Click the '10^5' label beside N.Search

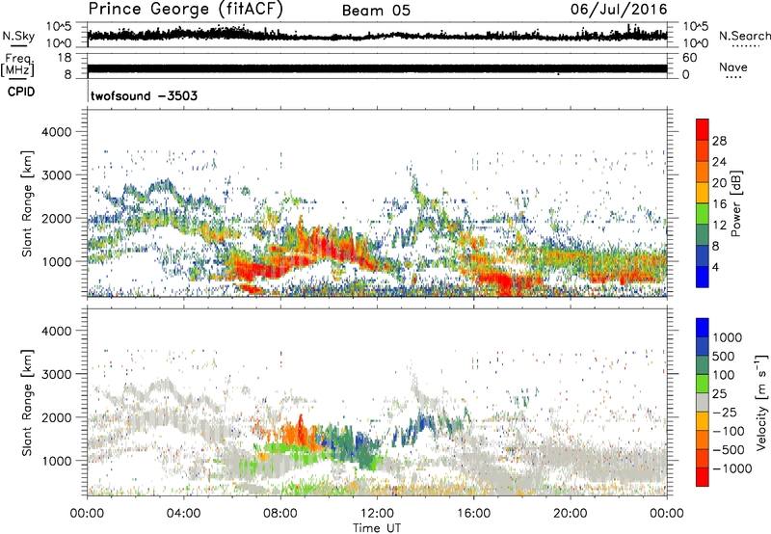pos(696,27)
